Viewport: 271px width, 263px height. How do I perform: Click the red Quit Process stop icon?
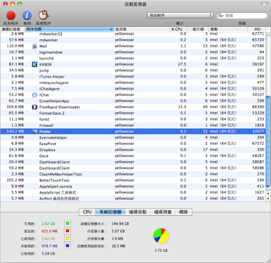point(11,15)
